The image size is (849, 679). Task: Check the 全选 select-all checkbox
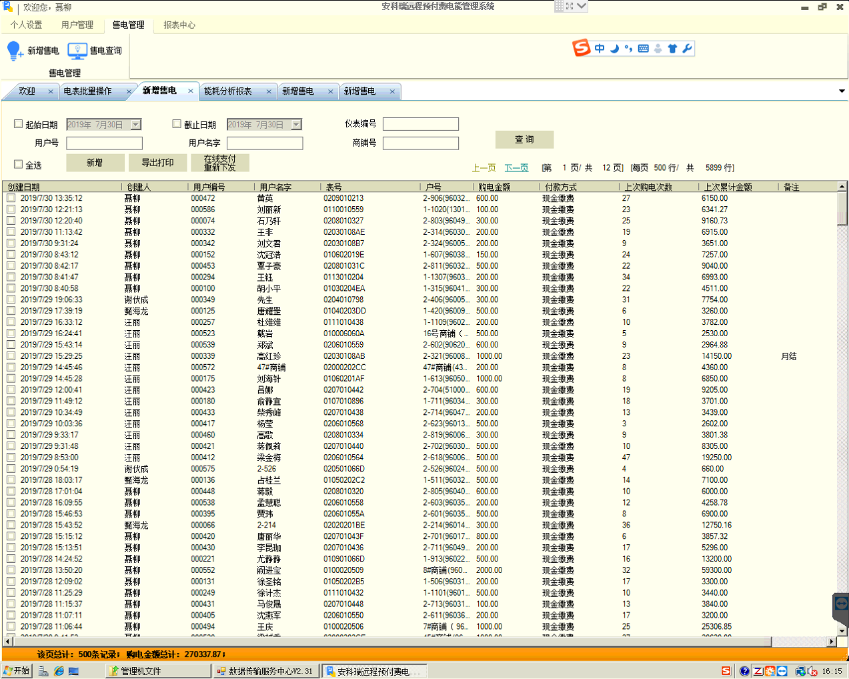(x=19, y=164)
